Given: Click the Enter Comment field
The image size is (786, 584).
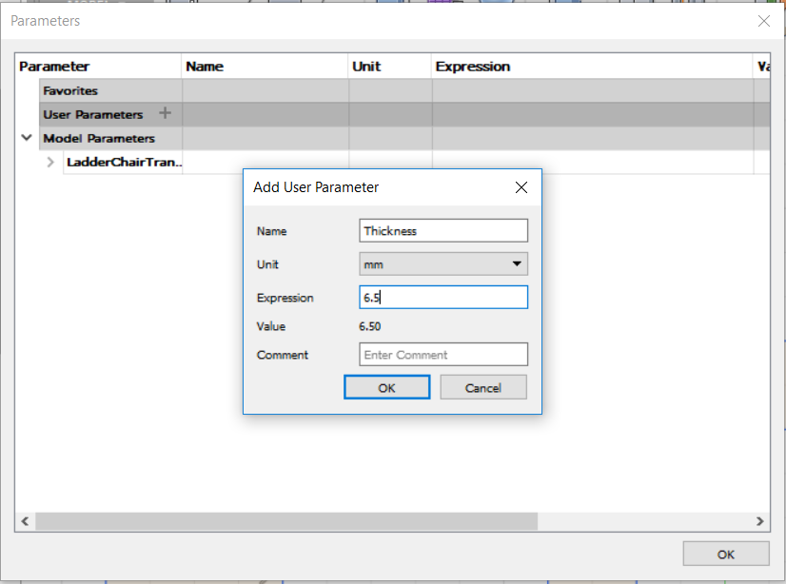Looking at the screenshot, I should click(x=443, y=355).
